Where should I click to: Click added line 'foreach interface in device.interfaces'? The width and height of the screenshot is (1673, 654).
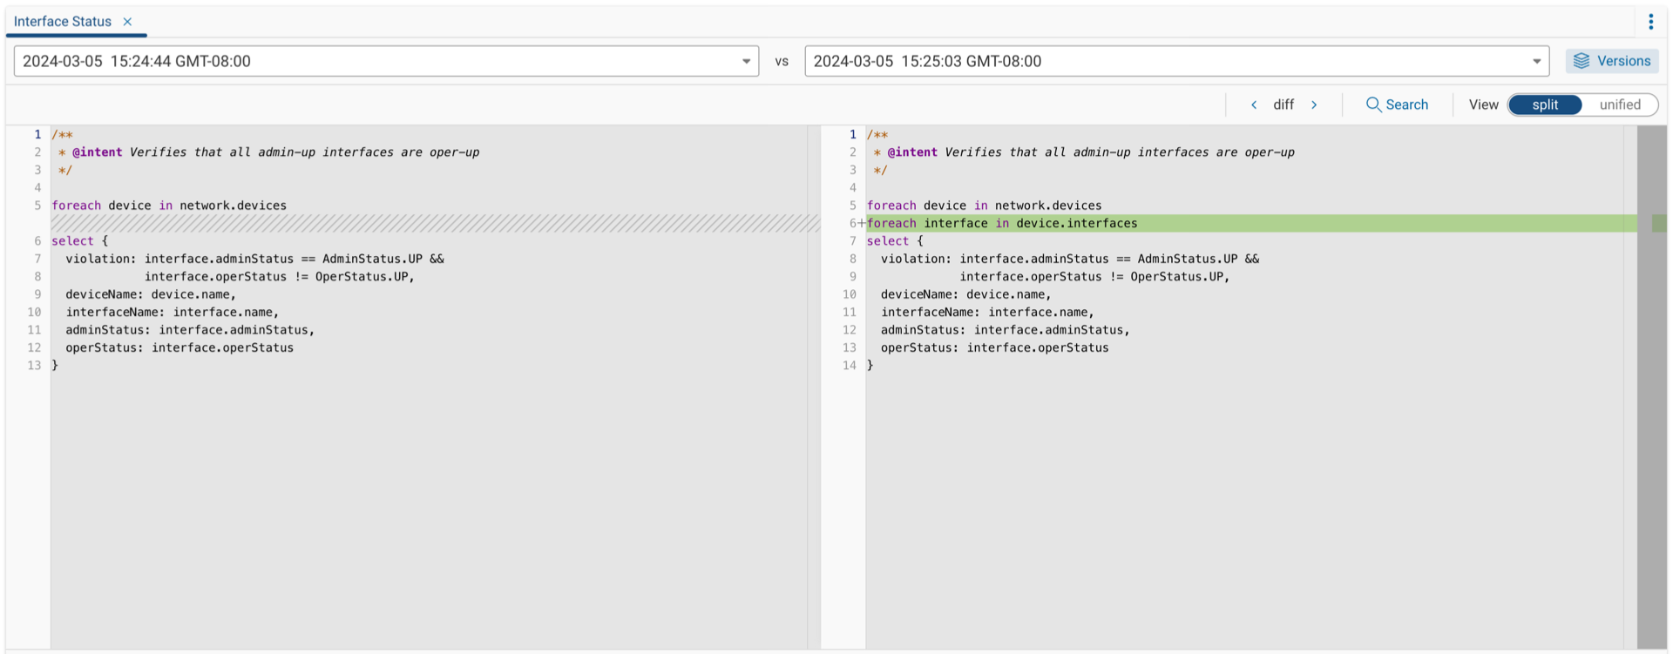(1251, 223)
